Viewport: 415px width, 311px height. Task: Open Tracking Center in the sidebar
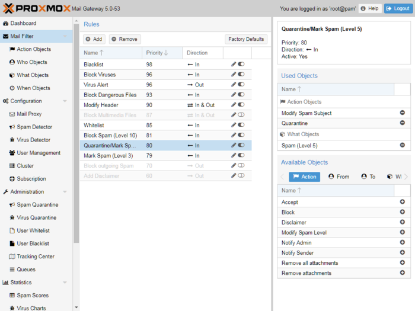[36, 257]
